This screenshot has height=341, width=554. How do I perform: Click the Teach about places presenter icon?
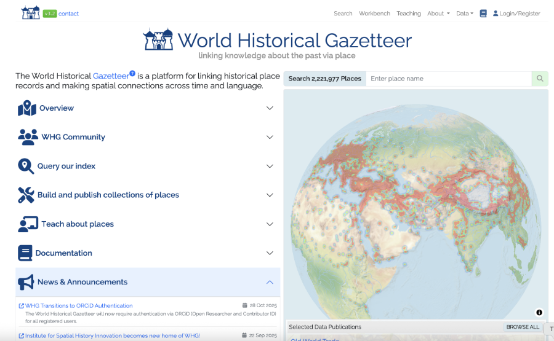point(28,224)
